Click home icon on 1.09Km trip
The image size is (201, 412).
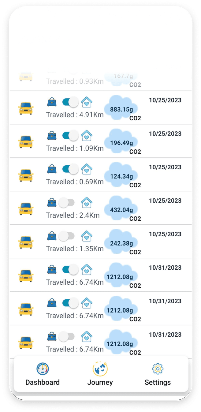[87, 136]
